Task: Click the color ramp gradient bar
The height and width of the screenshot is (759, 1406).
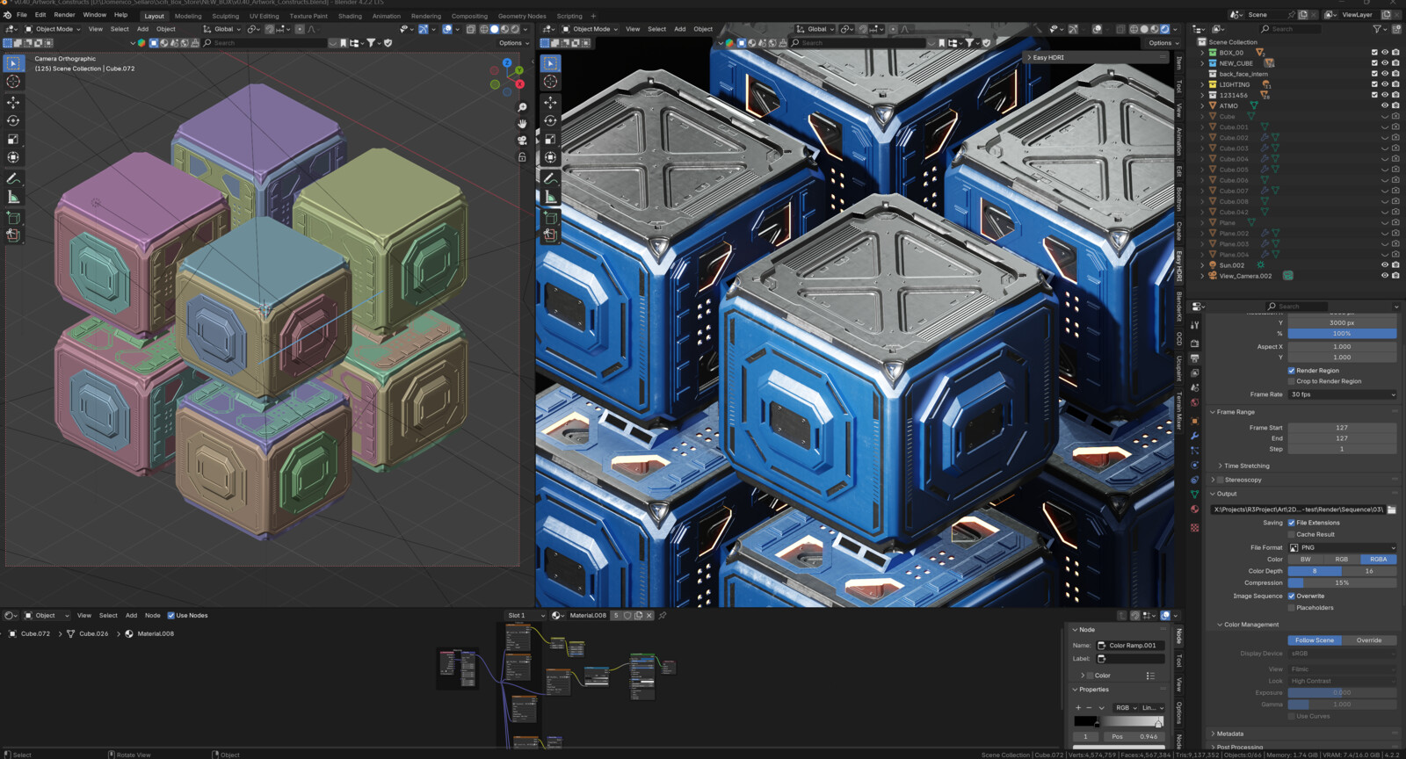Action: (x=1119, y=722)
